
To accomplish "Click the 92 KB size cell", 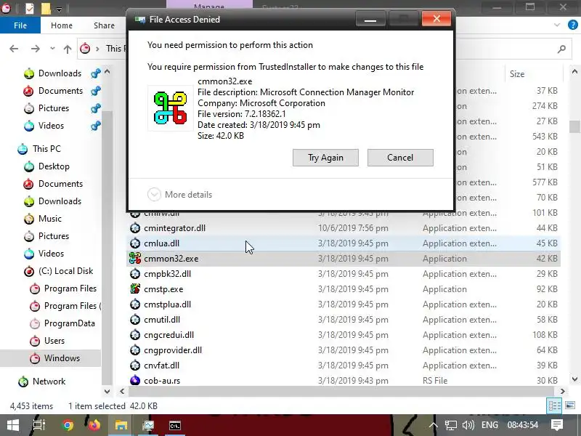I will pos(547,288).
